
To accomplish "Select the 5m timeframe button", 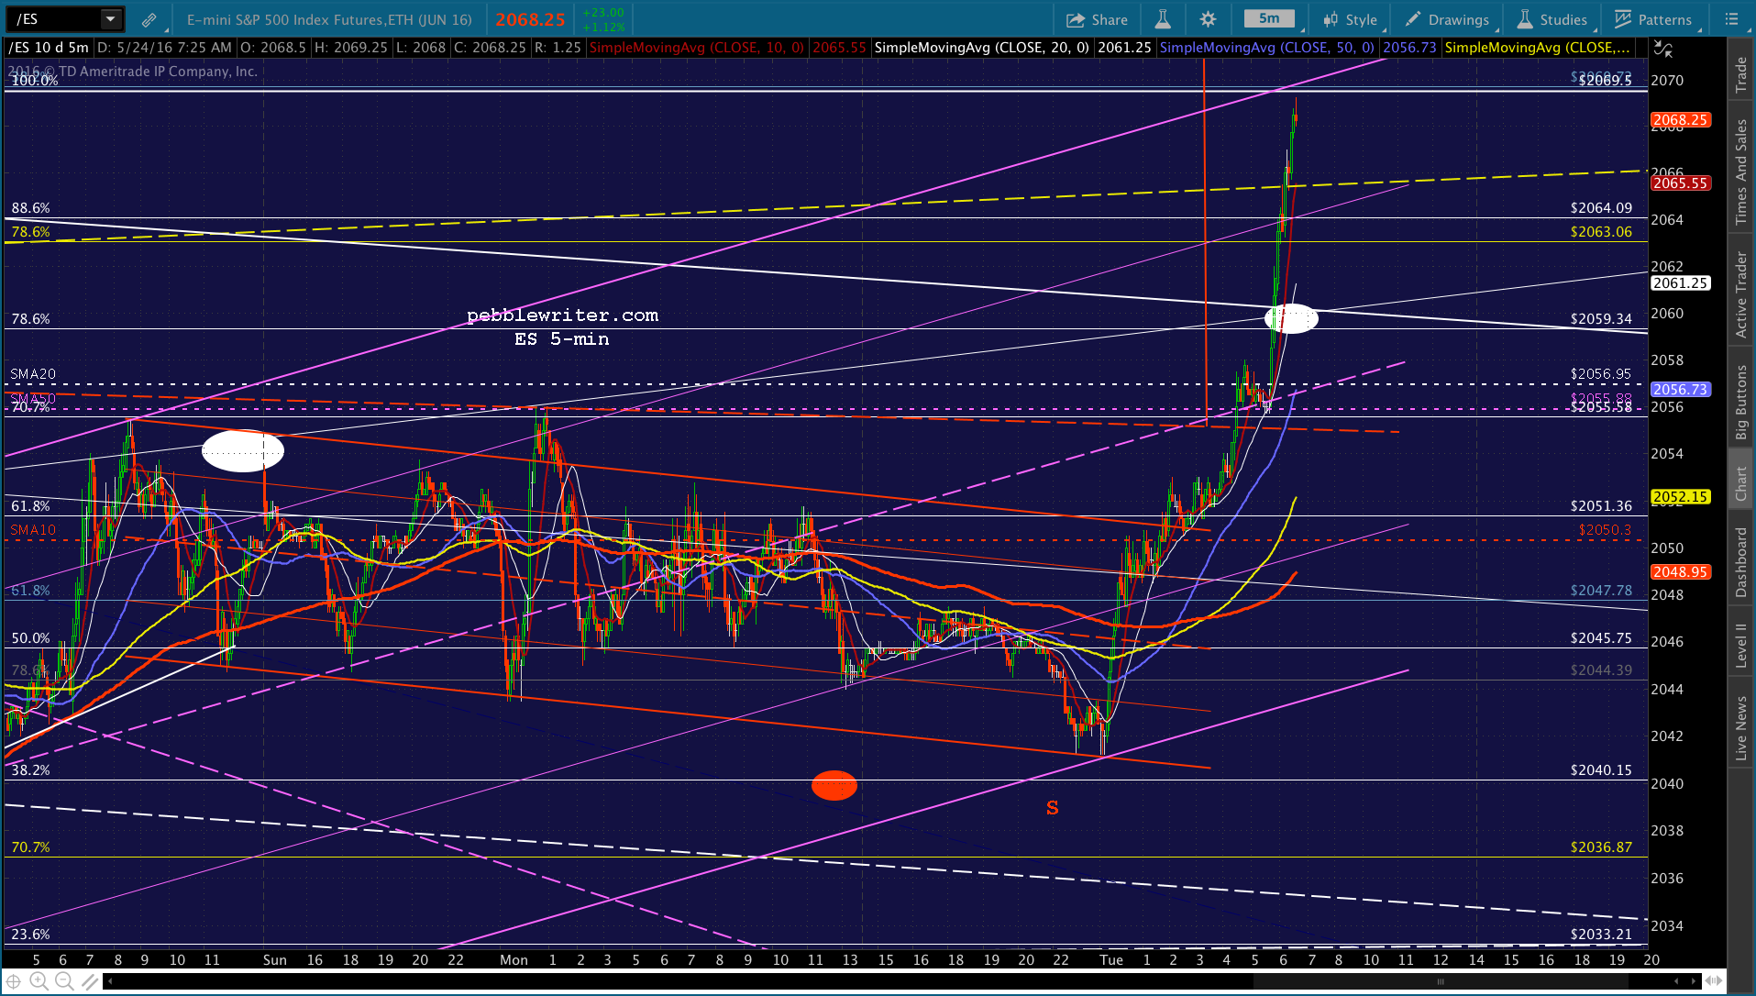I will (1269, 18).
